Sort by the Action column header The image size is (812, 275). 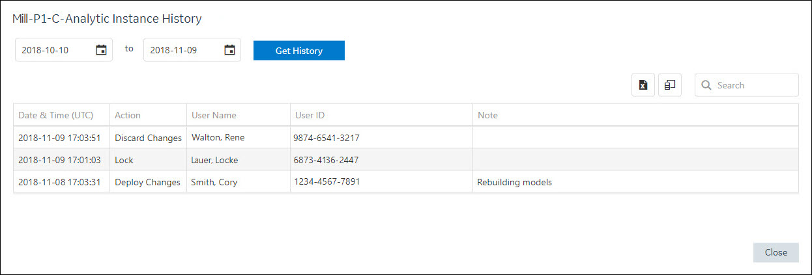(128, 115)
